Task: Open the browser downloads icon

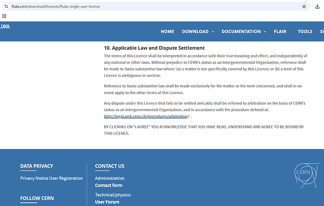Action: pyautogui.click(x=317, y=7)
